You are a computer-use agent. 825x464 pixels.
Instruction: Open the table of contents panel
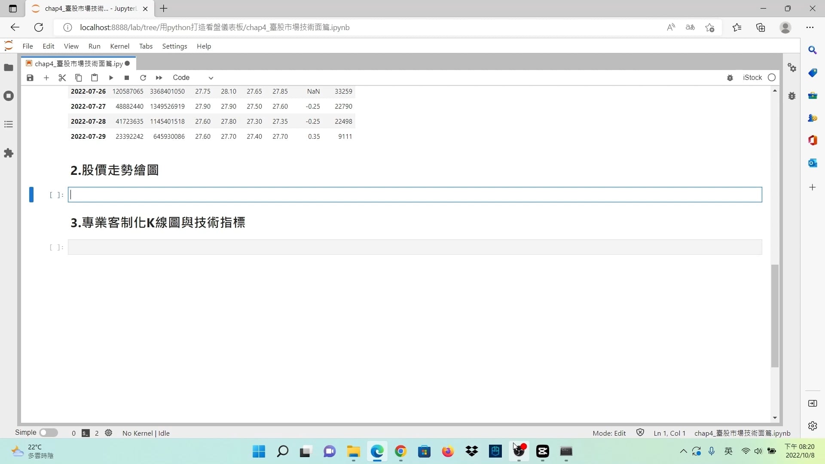tap(9, 125)
